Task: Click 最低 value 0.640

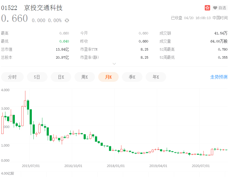Action: pyautogui.click(x=64, y=41)
